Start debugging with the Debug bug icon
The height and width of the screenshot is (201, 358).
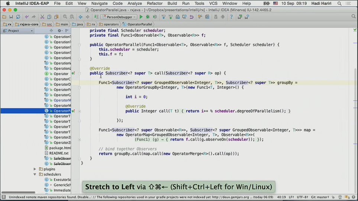point(148,17)
